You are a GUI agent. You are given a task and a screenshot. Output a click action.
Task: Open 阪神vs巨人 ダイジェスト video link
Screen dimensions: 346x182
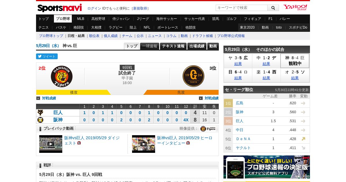92,140
